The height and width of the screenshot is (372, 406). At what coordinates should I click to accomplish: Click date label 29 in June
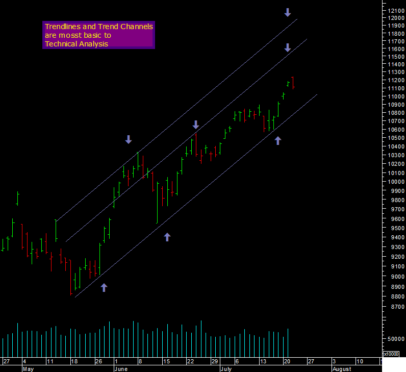214,361
